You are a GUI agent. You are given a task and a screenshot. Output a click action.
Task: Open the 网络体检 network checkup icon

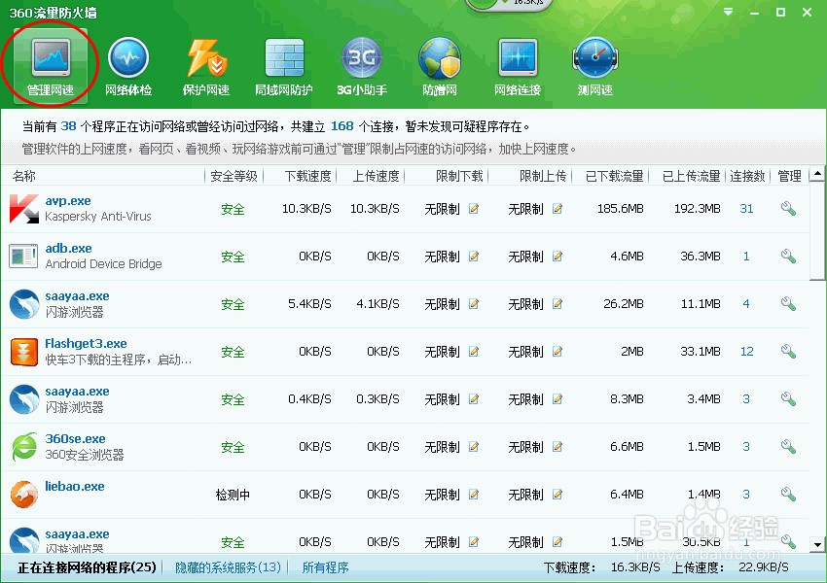click(x=128, y=66)
